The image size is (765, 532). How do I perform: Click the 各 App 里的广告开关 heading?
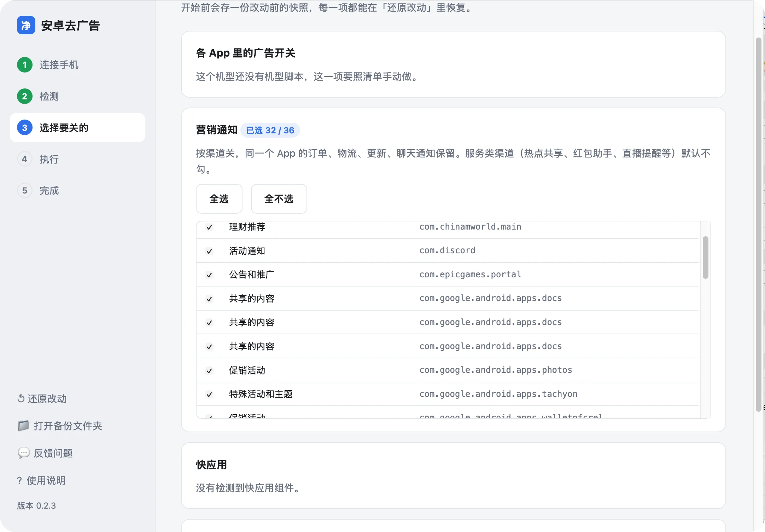245,53
